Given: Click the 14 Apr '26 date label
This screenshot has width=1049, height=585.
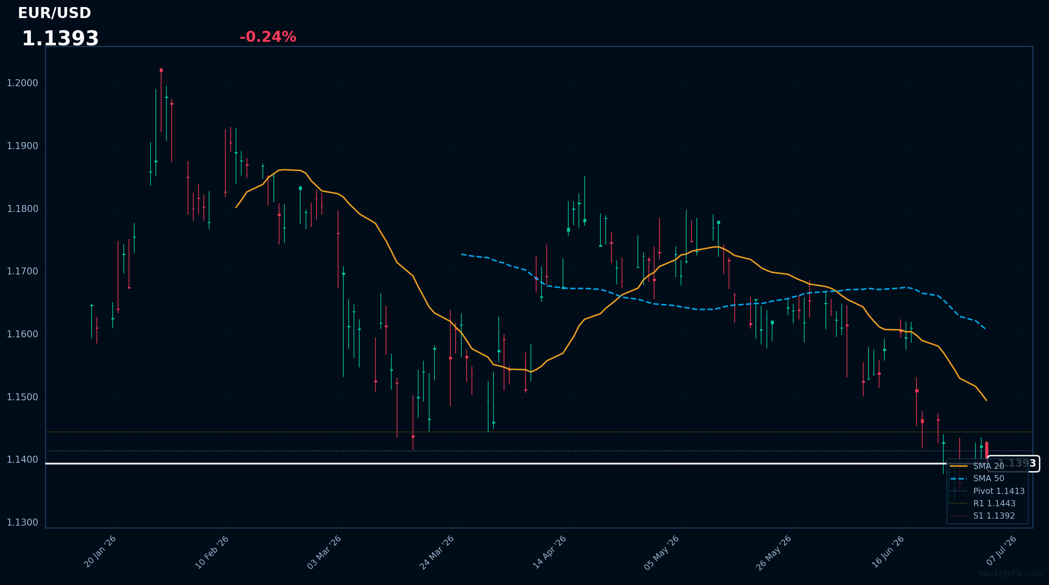Looking at the screenshot, I should pyautogui.click(x=550, y=552).
